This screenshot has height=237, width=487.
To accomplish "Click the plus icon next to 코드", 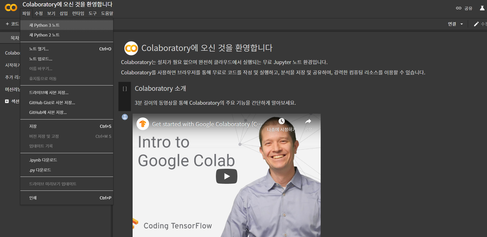I will click(x=7, y=24).
